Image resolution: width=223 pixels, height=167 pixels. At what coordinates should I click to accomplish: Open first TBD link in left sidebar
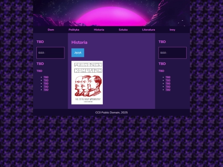[x=46, y=77]
